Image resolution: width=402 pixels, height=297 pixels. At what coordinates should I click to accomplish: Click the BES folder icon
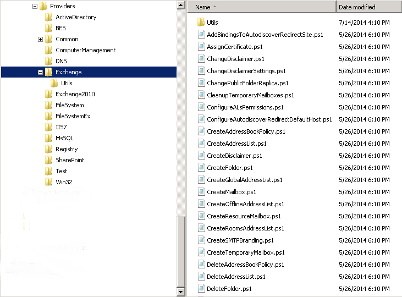(x=48, y=28)
